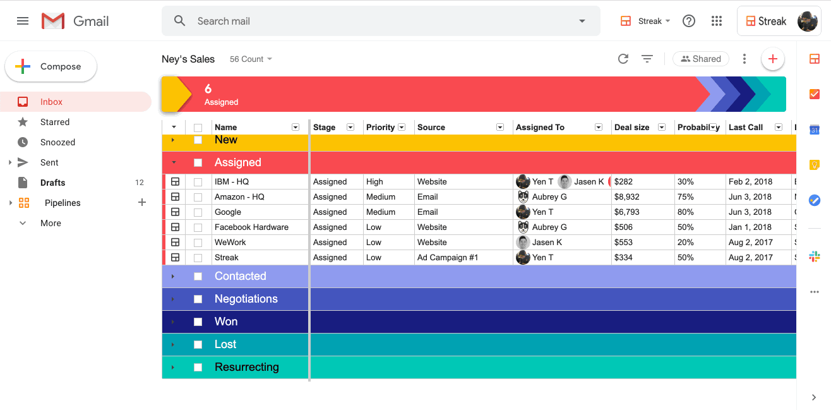The height and width of the screenshot is (410, 831).
Task: Open Slack icon in side panel
Action: [815, 256]
